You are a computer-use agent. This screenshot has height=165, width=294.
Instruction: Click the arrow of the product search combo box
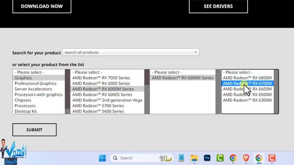click(195, 52)
